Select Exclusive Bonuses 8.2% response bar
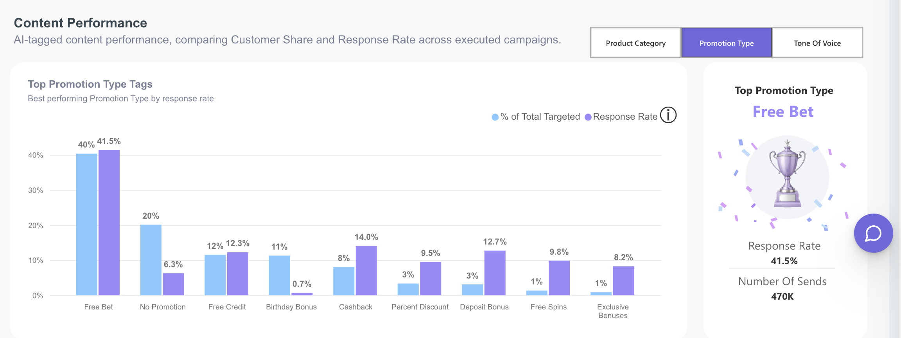 click(624, 281)
